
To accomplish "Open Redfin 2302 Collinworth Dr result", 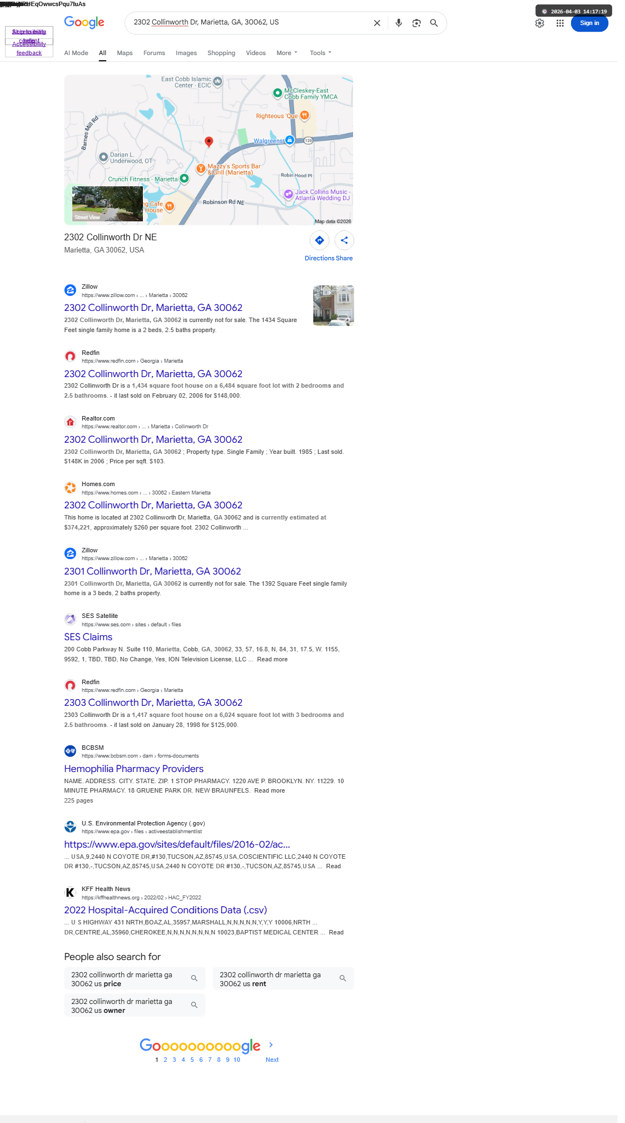I will [153, 374].
